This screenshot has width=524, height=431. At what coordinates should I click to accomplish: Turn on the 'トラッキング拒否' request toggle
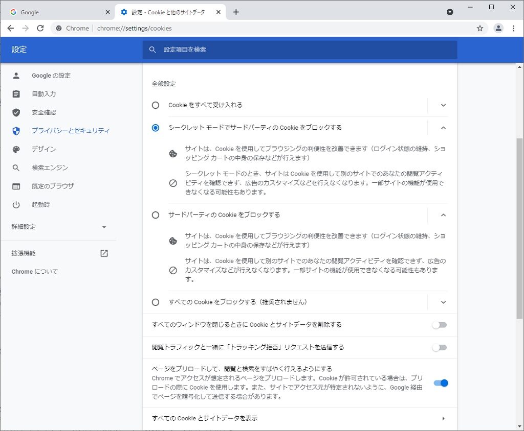[x=439, y=348]
